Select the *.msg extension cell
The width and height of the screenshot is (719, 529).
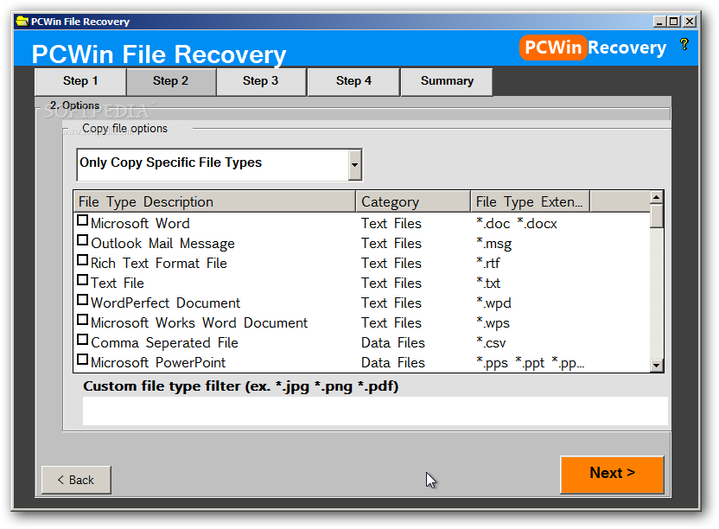point(493,243)
